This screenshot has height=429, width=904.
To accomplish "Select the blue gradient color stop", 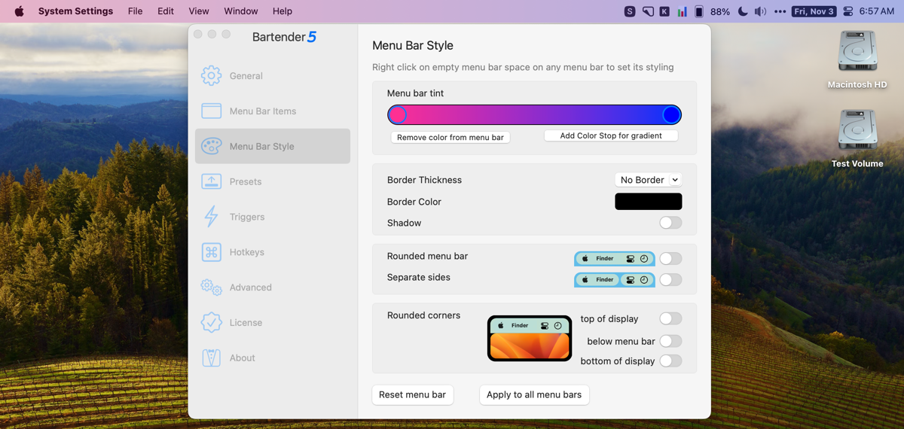I will [x=671, y=114].
